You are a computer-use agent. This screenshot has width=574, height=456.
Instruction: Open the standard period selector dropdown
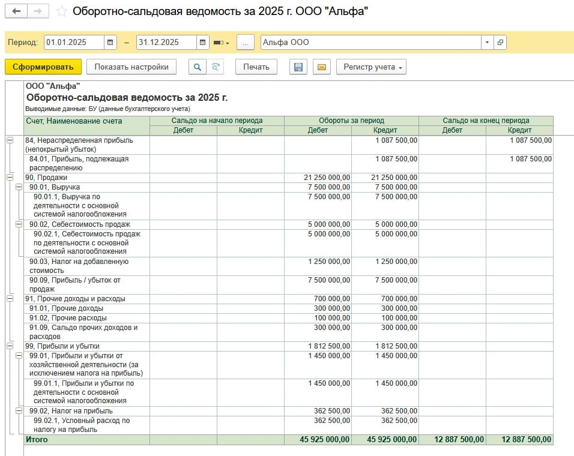tap(222, 43)
